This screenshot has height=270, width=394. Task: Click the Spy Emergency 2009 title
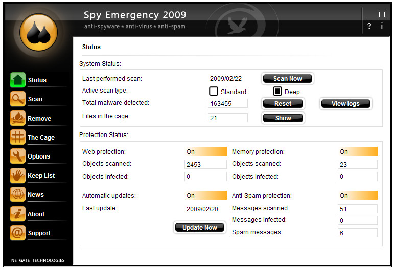135,15
